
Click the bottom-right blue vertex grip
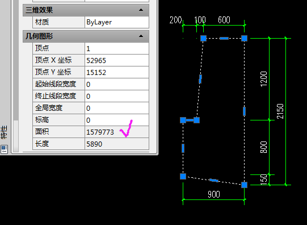pyautogui.click(x=244, y=185)
